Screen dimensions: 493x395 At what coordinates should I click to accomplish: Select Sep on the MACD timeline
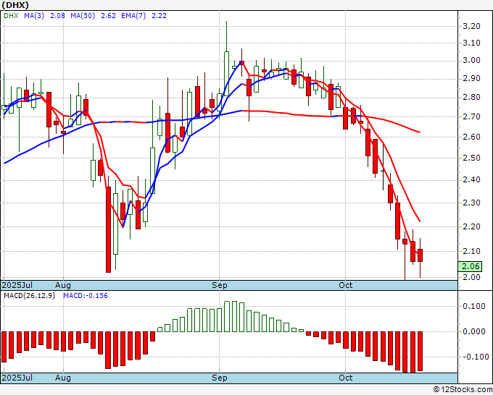(x=219, y=378)
